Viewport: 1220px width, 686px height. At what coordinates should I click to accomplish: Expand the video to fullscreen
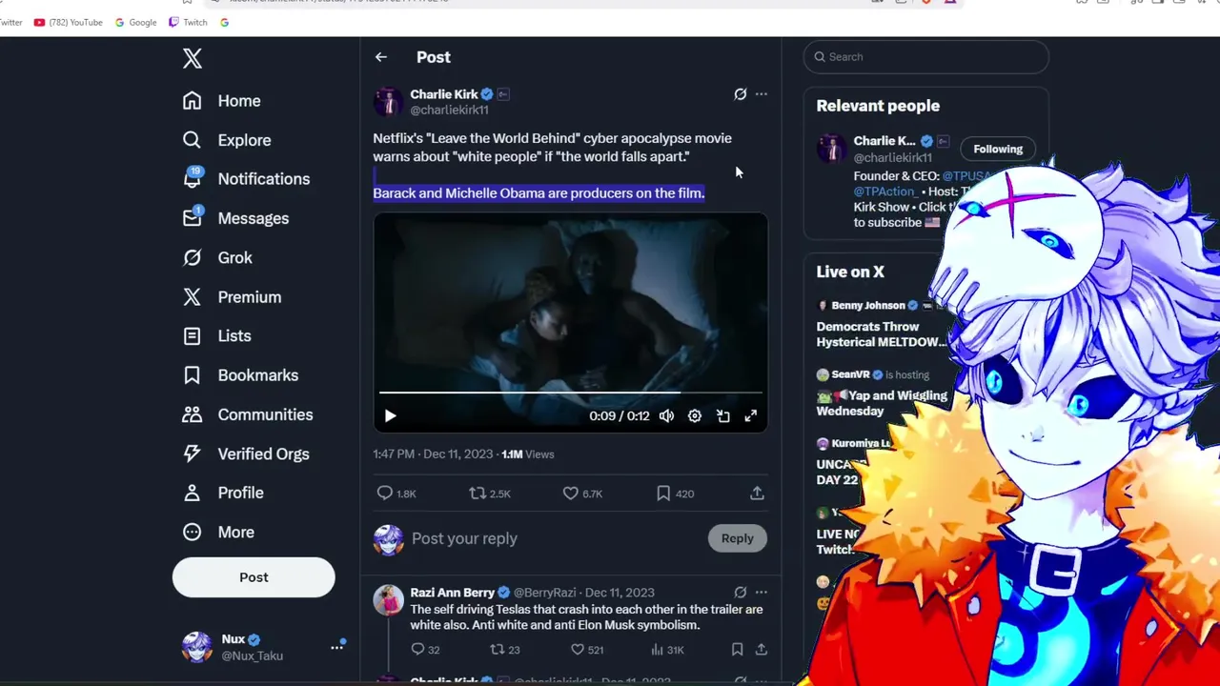point(751,416)
